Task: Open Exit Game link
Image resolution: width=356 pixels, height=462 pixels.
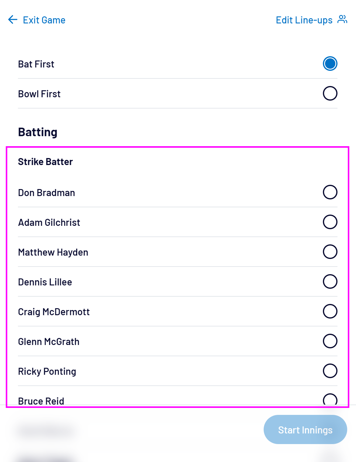Action: [44, 20]
